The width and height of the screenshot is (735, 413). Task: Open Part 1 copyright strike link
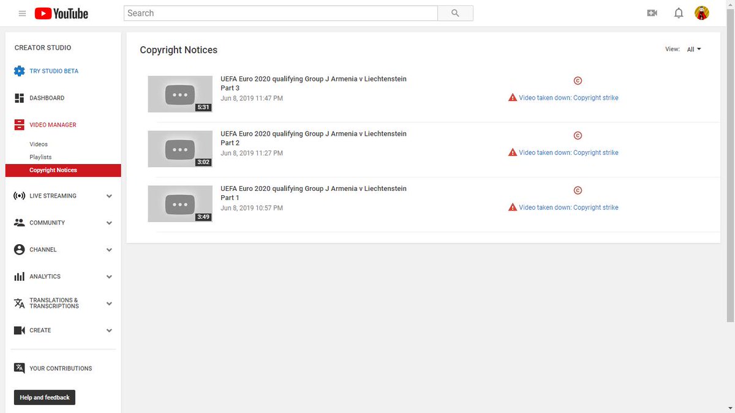tap(568, 208)
